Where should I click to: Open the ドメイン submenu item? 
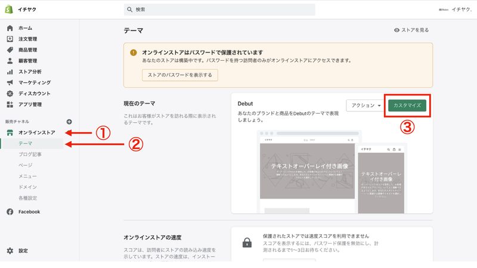click(27, 187)
